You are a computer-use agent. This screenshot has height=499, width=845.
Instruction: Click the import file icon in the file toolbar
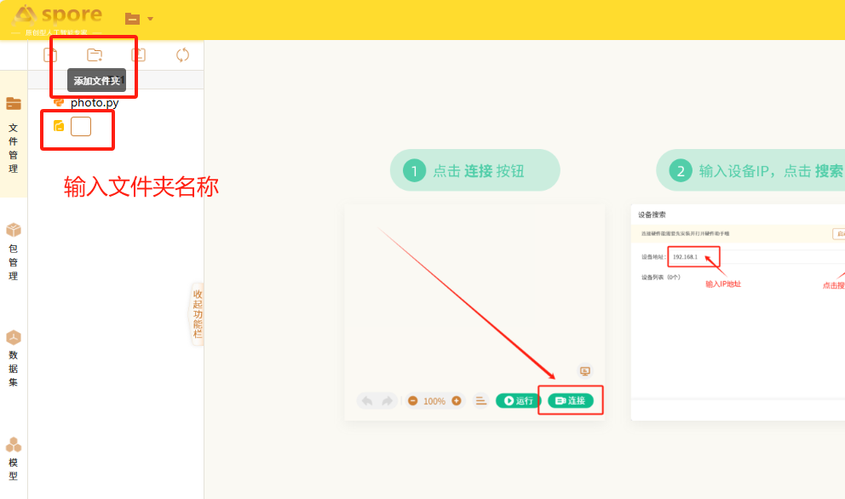click(x=138, y=55)
